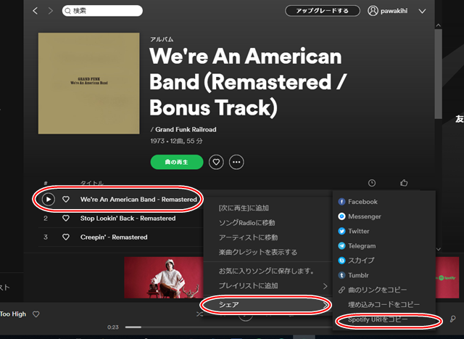This screenshot has width=464, height=339.
Task: Like Stop Lookin' Back with heart icon
Action: tap(66, 218)
